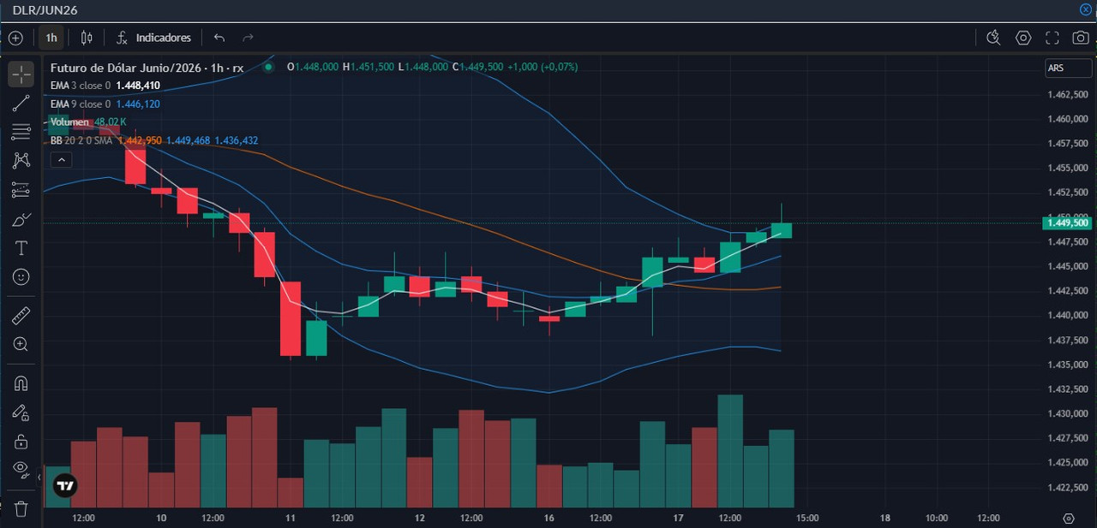The height and width of the screenshot is (528, 1097).
Task: Toggle hide all drawings eye icon
Action: [x=21, y=469]
